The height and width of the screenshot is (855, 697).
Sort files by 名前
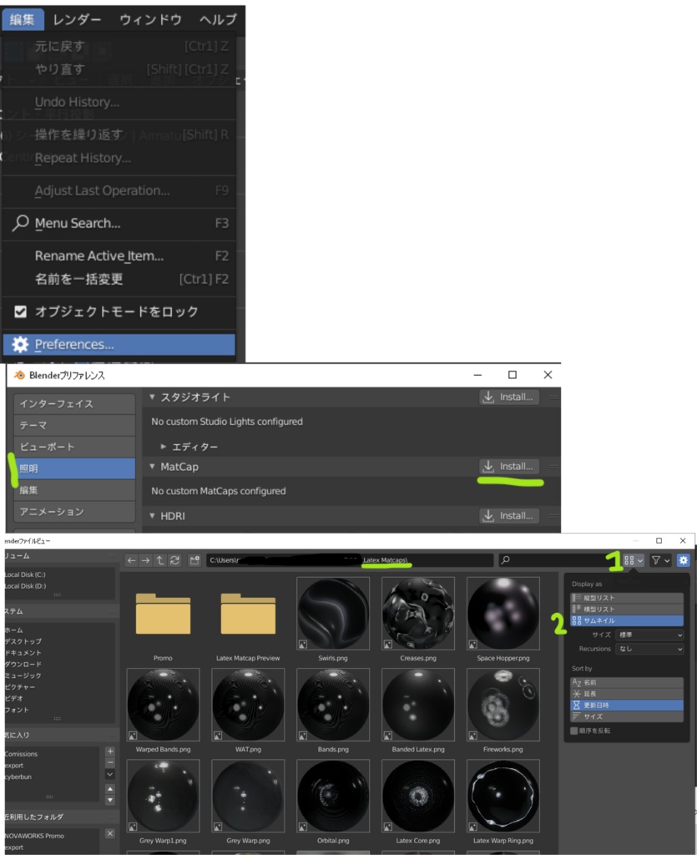[627, 682]
